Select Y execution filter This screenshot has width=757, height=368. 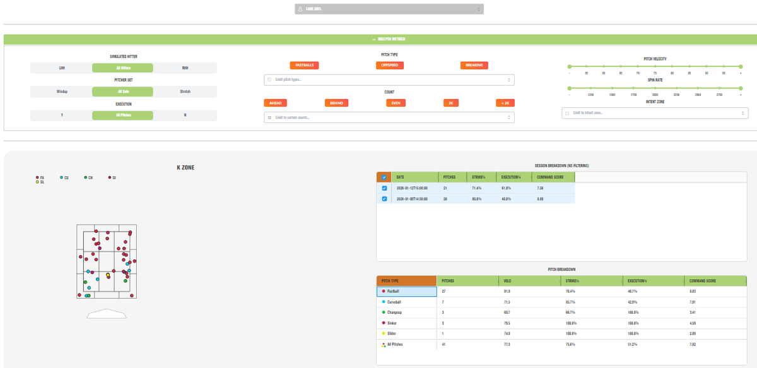click(x=62, y=116)
